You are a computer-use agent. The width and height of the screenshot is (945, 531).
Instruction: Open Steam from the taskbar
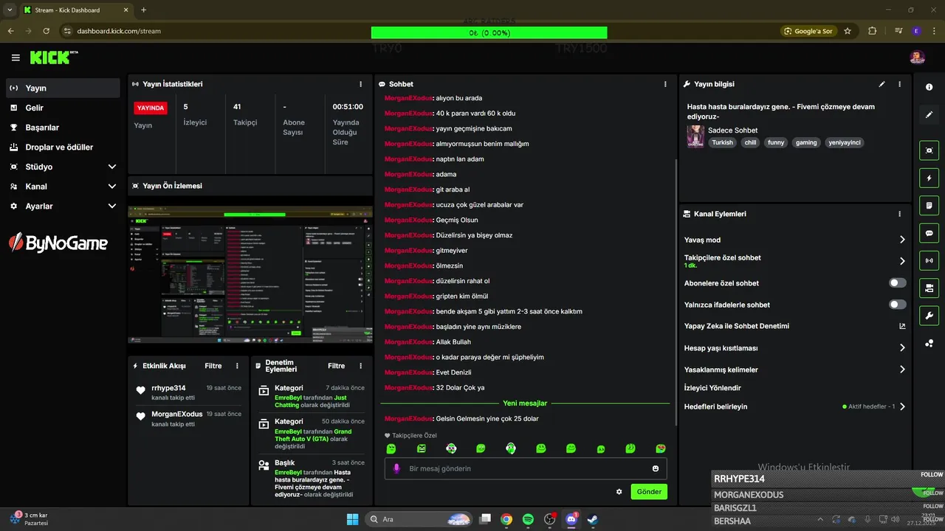click(592, 519)
